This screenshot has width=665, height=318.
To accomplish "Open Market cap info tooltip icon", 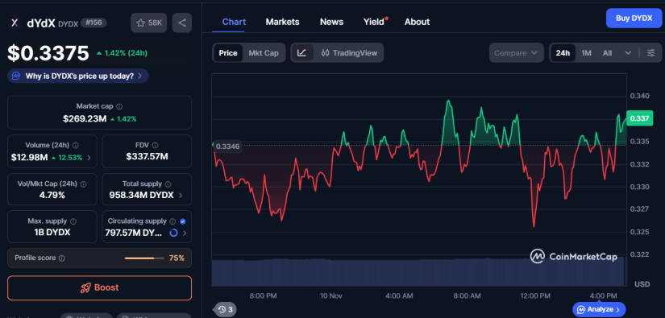I will coord(119,106).
